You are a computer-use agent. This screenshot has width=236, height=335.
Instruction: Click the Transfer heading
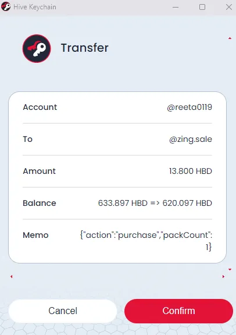(x=85, y=48)
